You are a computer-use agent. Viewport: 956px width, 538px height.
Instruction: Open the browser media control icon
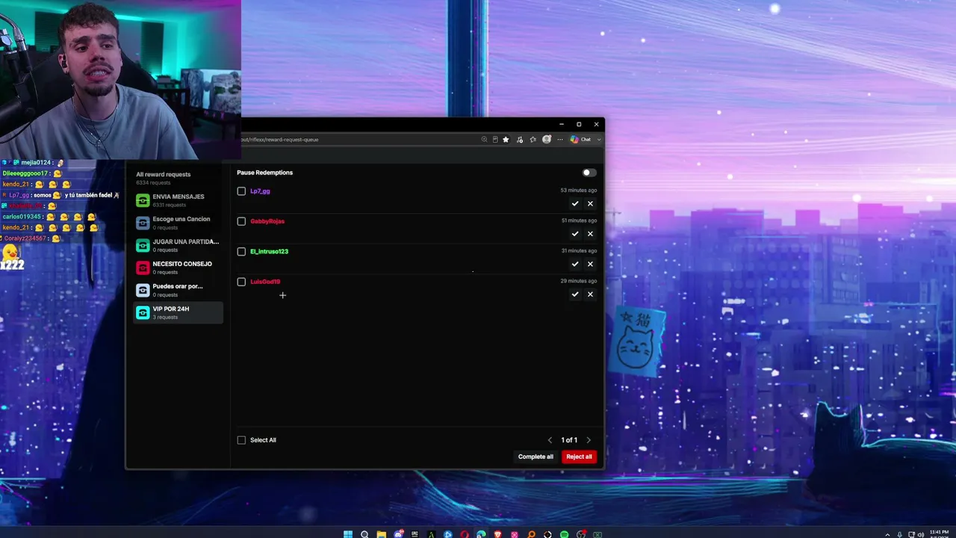(x=520, y=139)
